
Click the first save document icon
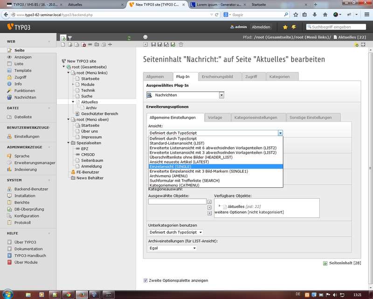click(153, 44)
